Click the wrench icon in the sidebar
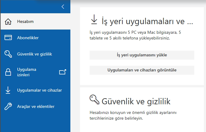The height and width of the screenshot is (132, 206). [x=8, y=106]
